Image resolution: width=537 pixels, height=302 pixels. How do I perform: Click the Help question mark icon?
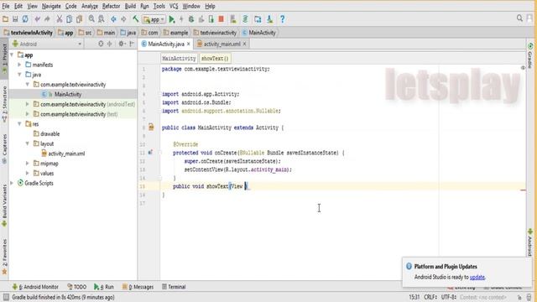[x=282, y=19]
